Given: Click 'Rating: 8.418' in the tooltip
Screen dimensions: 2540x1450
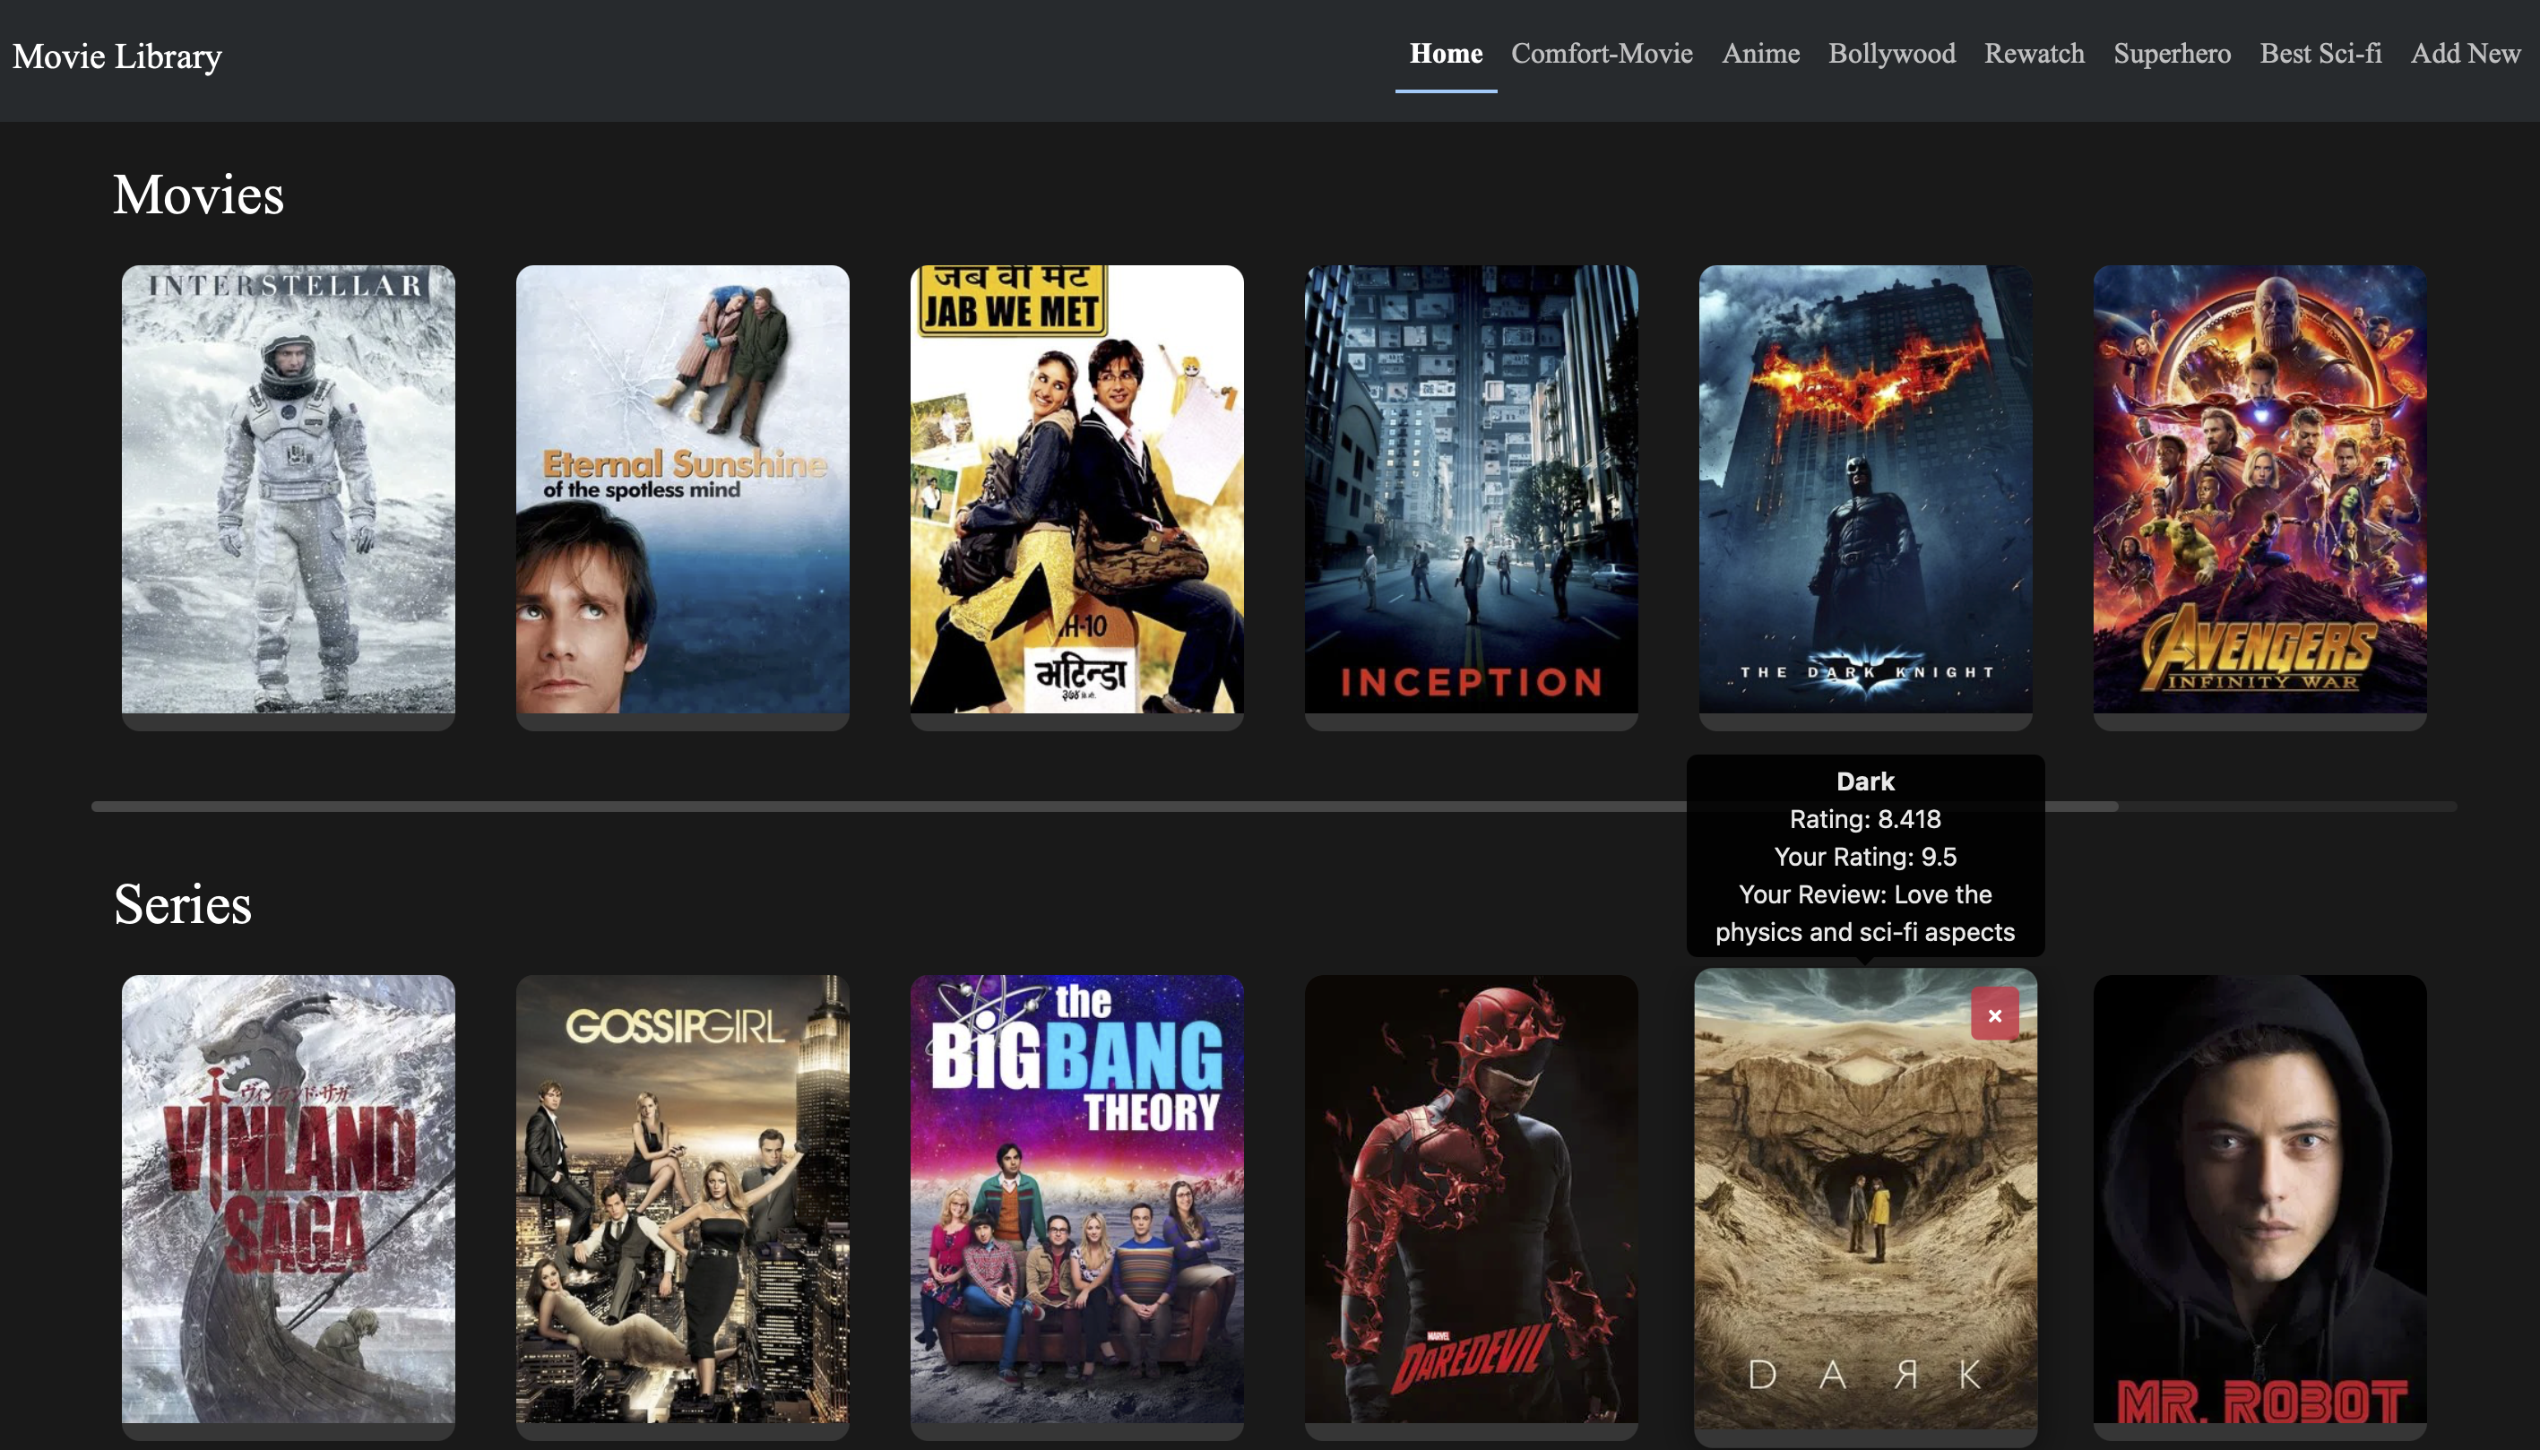Looking at the screenshot, I should click(1865, 820).
